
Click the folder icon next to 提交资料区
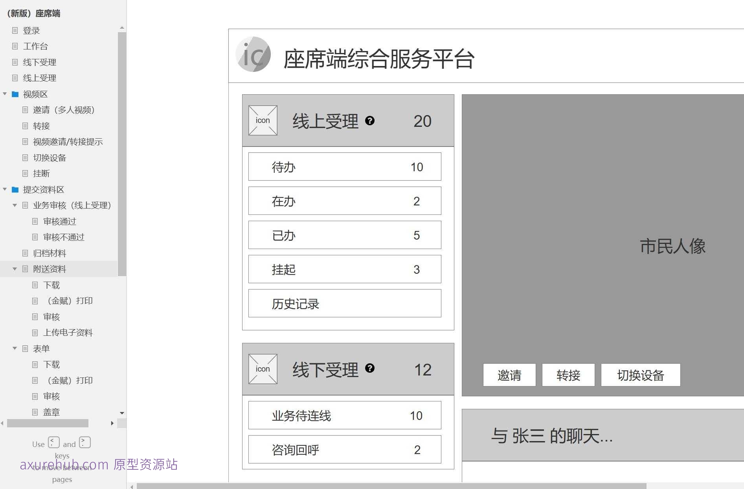(15, 189)
